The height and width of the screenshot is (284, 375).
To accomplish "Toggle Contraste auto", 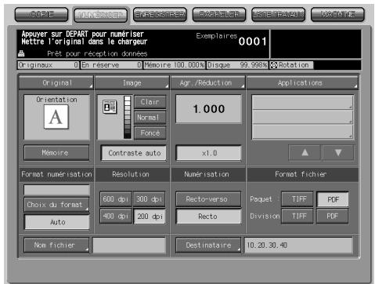I will coord(134,153).
